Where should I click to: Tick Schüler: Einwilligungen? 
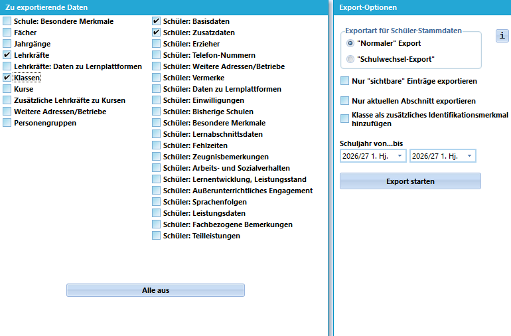pos(156,100)
